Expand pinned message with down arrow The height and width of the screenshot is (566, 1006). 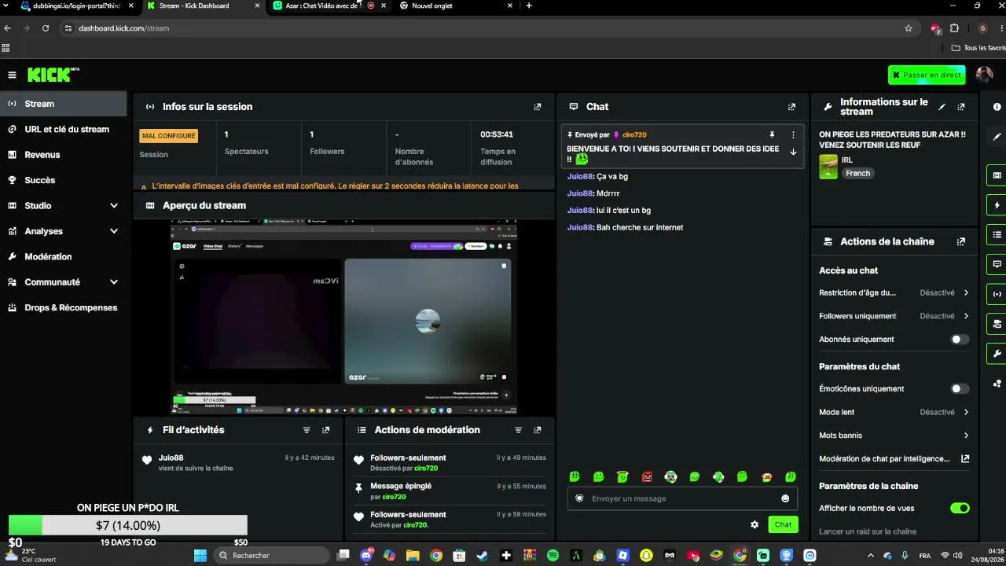point(793,153)
